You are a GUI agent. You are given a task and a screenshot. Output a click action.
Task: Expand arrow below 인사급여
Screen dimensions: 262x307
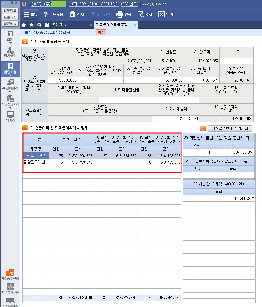click(10, 59)
